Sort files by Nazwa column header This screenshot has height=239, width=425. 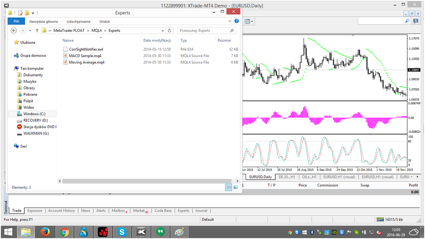point(68,40)
